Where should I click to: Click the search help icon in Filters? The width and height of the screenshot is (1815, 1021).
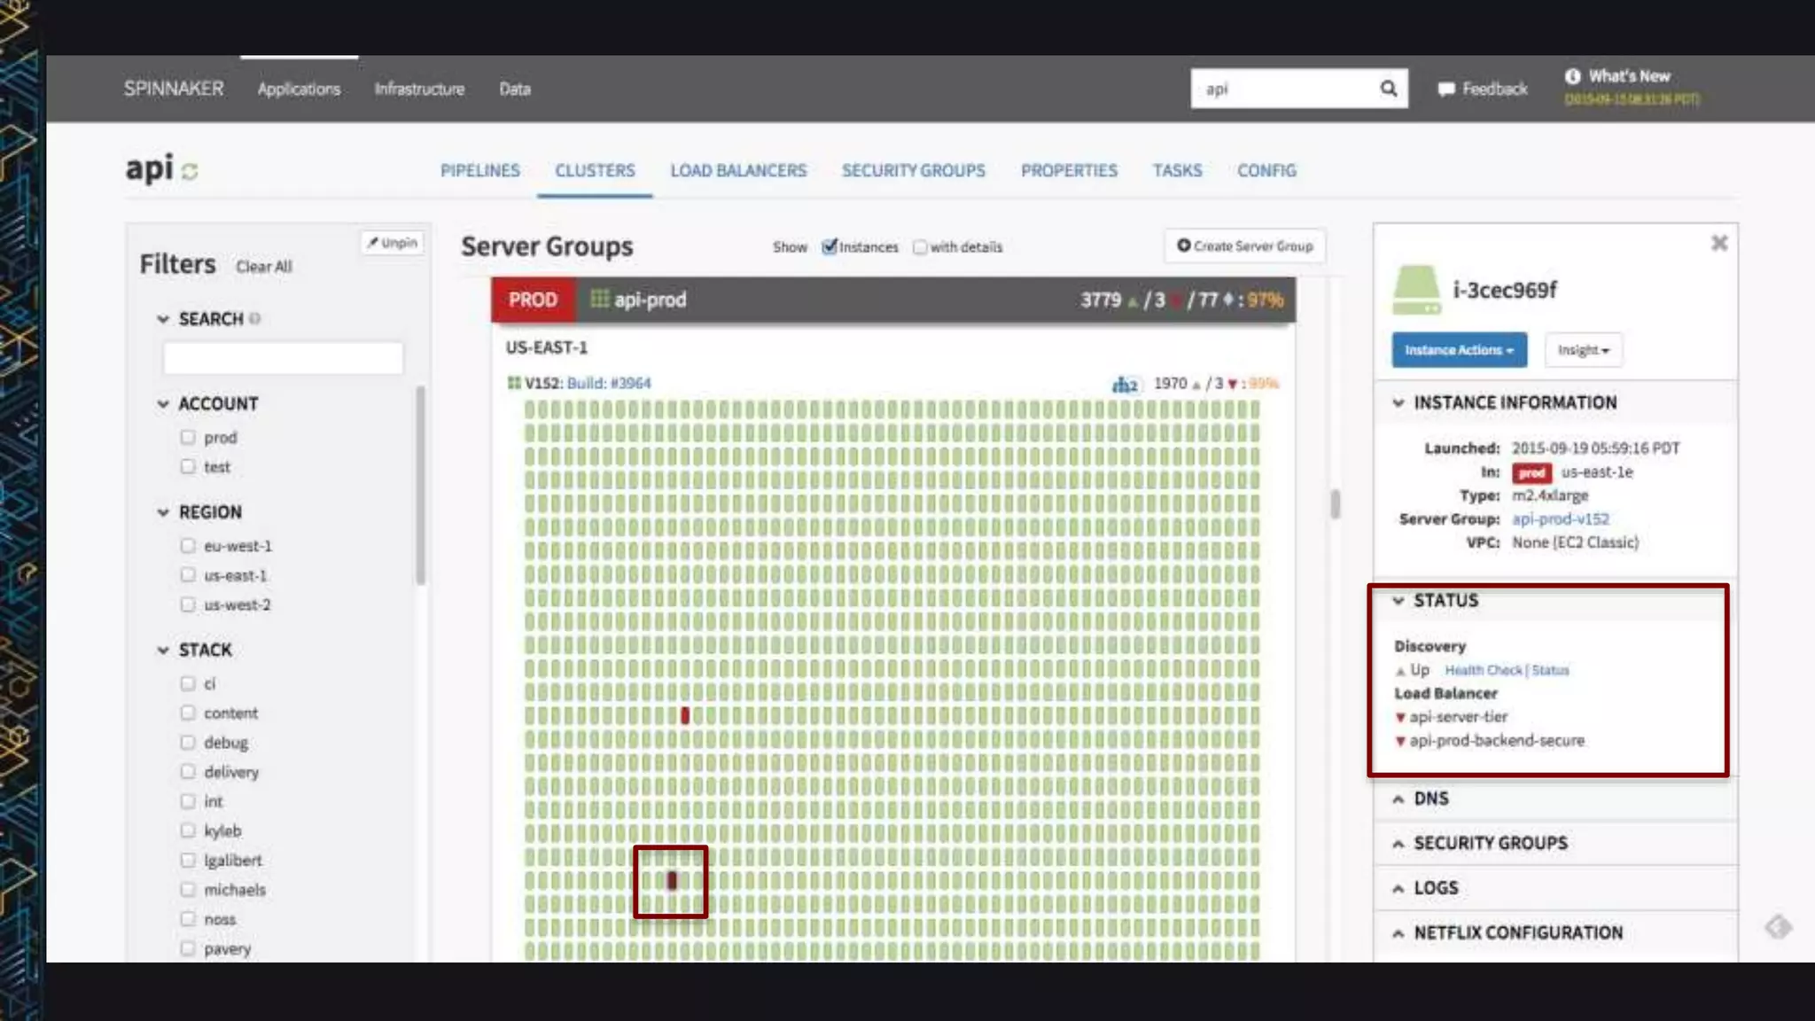point(255,319)
